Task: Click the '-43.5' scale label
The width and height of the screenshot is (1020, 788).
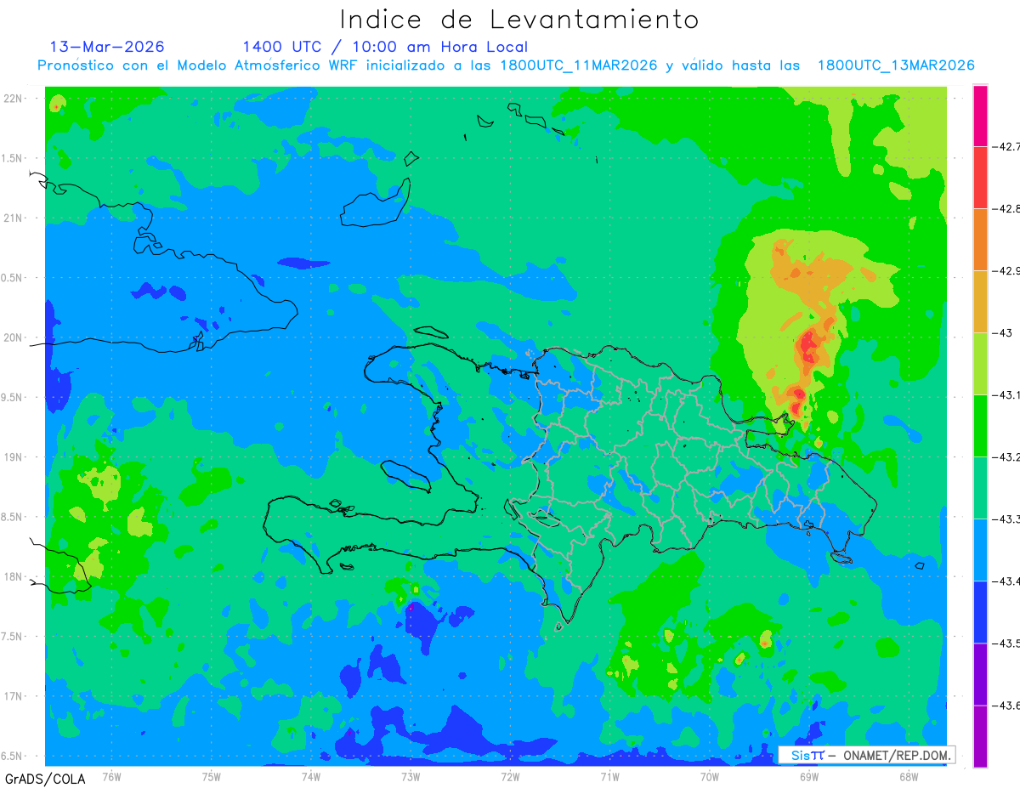Action: click(x=1006, y=643)
